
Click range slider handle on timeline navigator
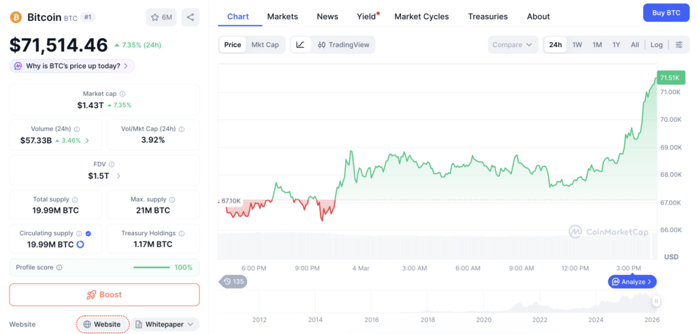(656, 301)
